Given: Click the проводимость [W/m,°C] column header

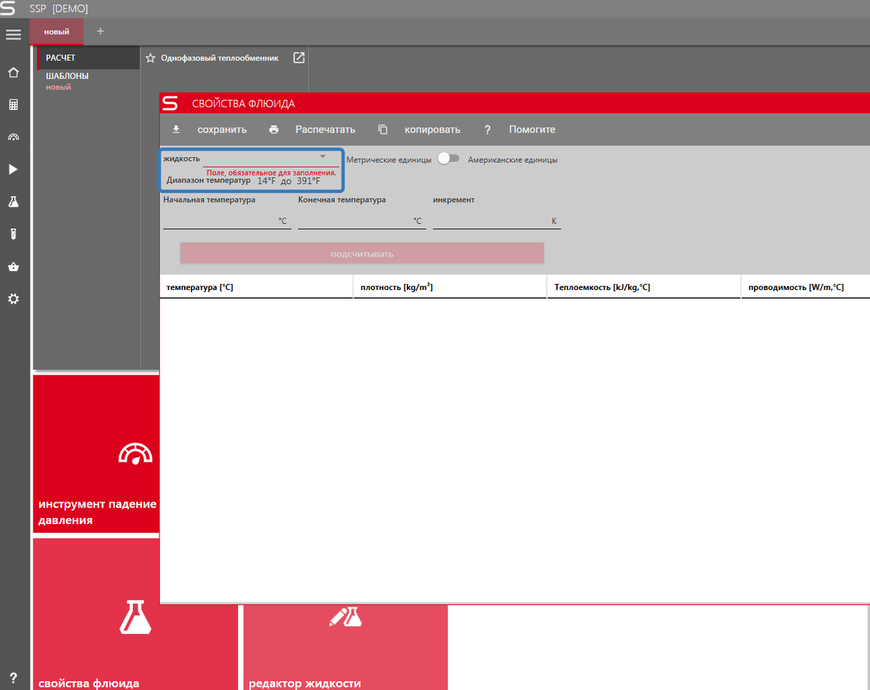Looking at the screenshot, I should pos(805,287).
